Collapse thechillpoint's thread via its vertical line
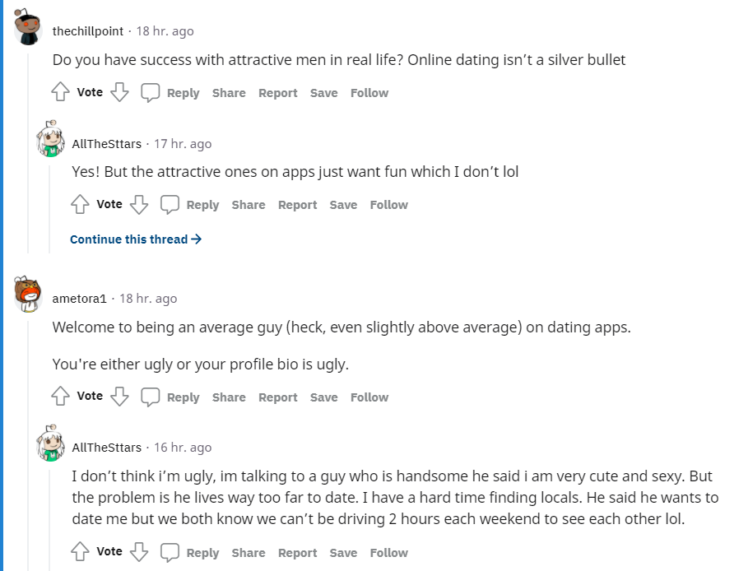748x571 pixels. tap(28, 153)
